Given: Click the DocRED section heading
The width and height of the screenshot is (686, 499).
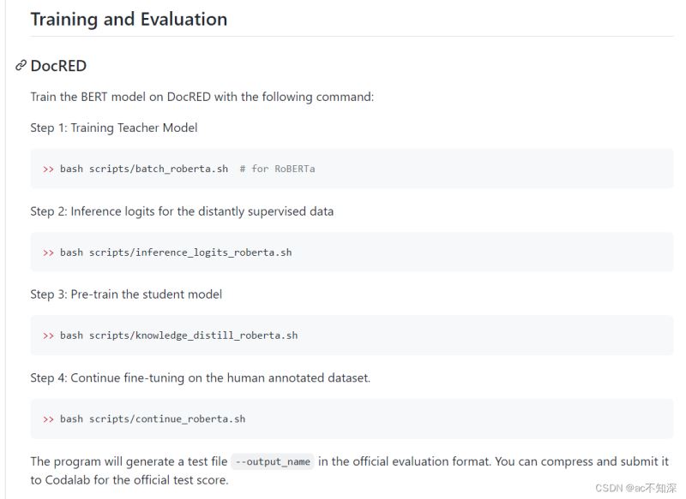Looking at the screenshot, I should pyautogui.click(x=58, y=66).
